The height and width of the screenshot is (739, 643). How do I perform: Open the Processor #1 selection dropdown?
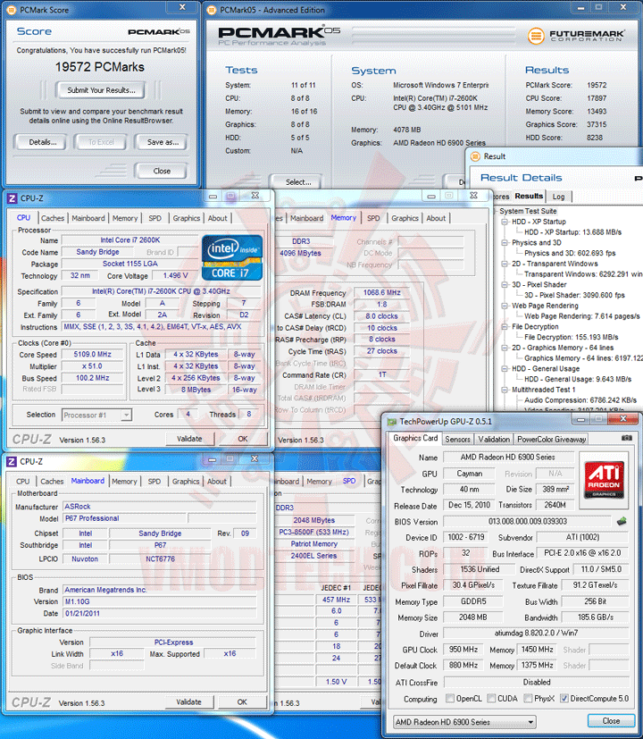click(x=126, y=415)
